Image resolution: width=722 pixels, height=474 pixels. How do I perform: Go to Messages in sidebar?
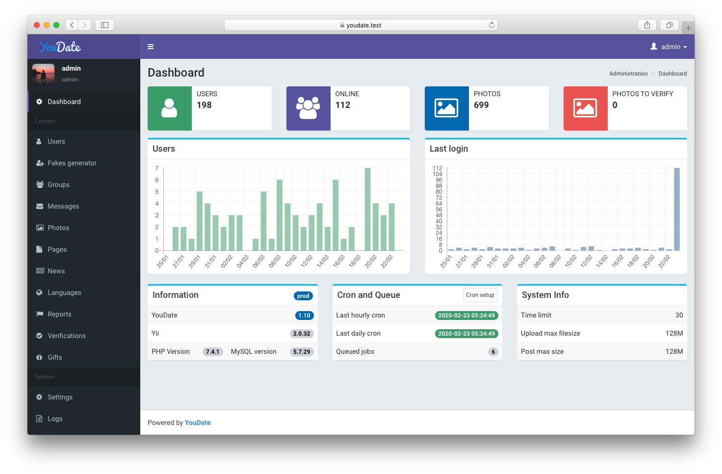coord(63,206)
